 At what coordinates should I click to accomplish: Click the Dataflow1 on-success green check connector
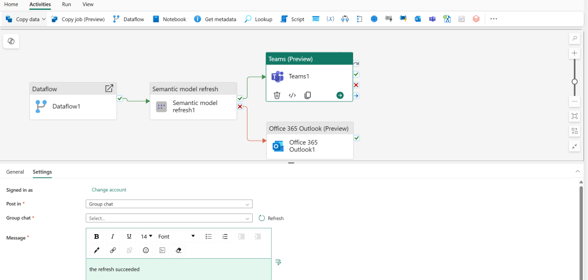point(119,98)
